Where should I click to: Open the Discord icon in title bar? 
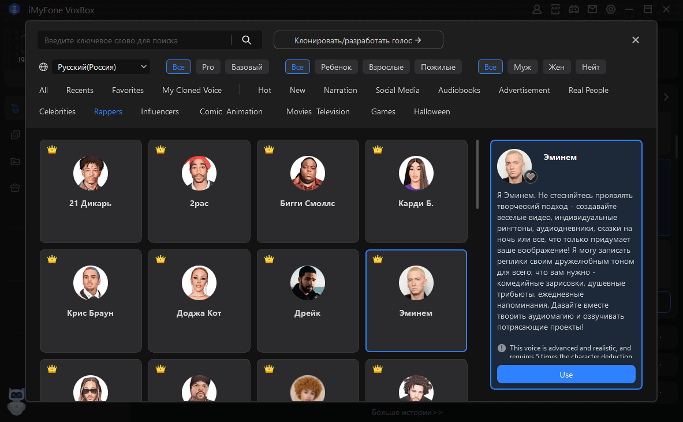[x=574, y=9]
